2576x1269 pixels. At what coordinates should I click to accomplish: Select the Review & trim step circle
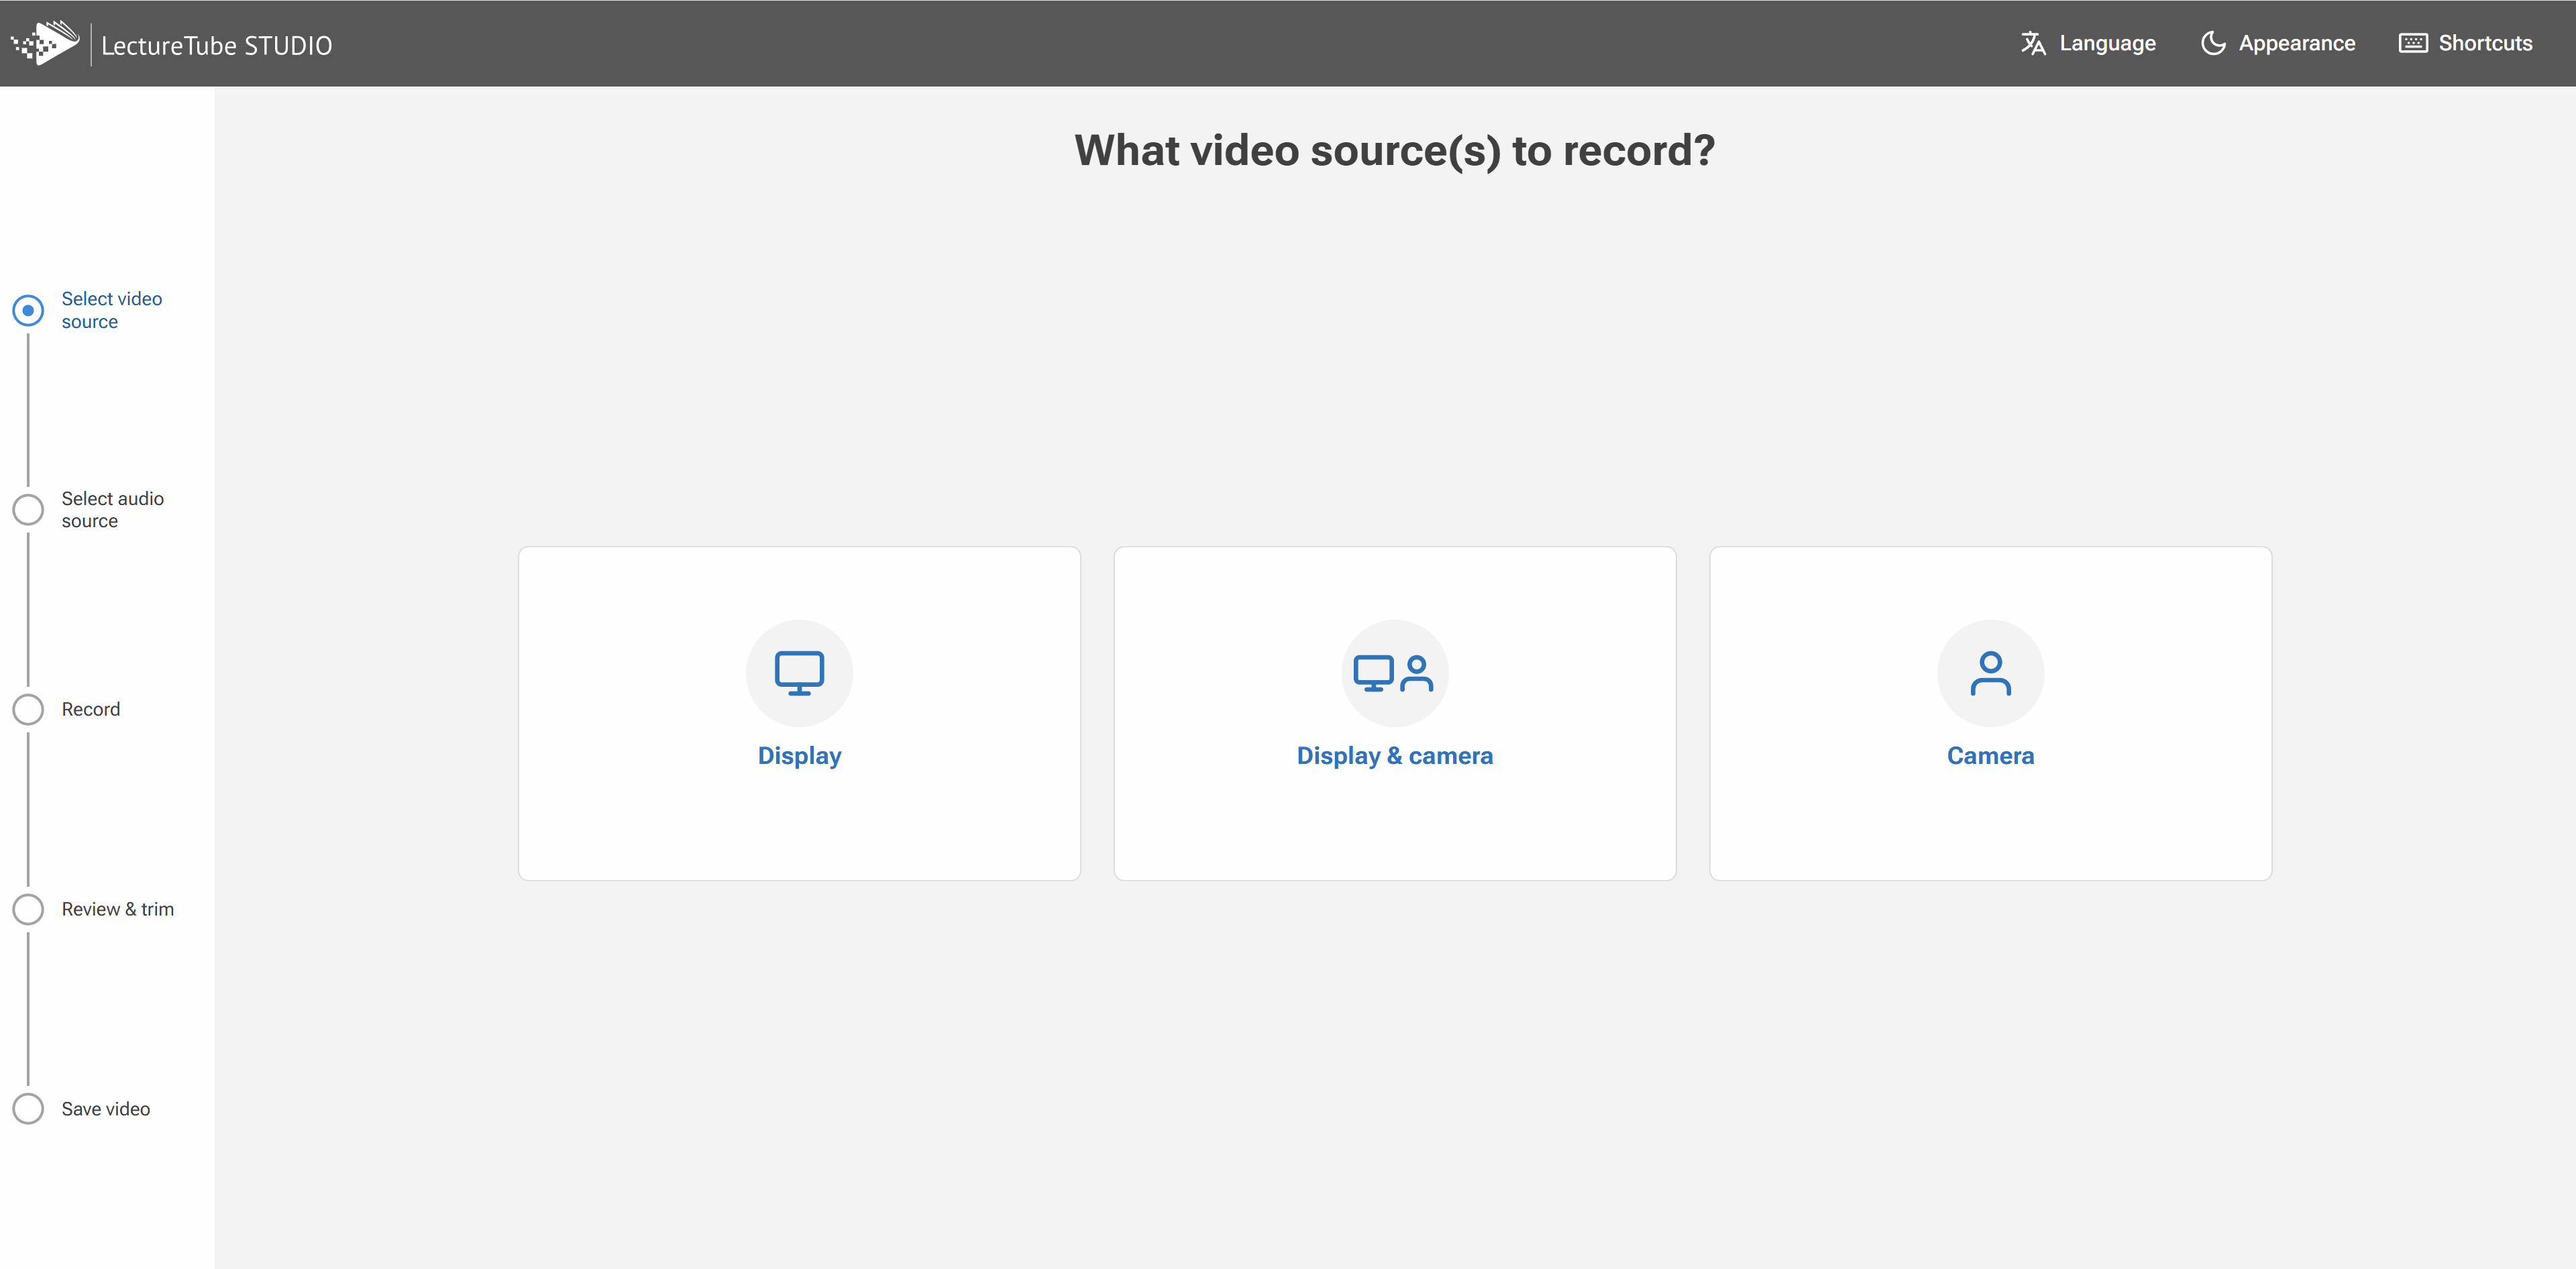pos(28,909)
